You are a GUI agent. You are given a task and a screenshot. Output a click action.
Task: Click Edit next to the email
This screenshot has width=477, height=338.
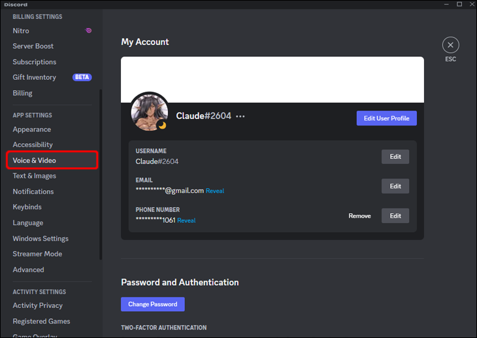pyautogui.click(x=395, y=186)
